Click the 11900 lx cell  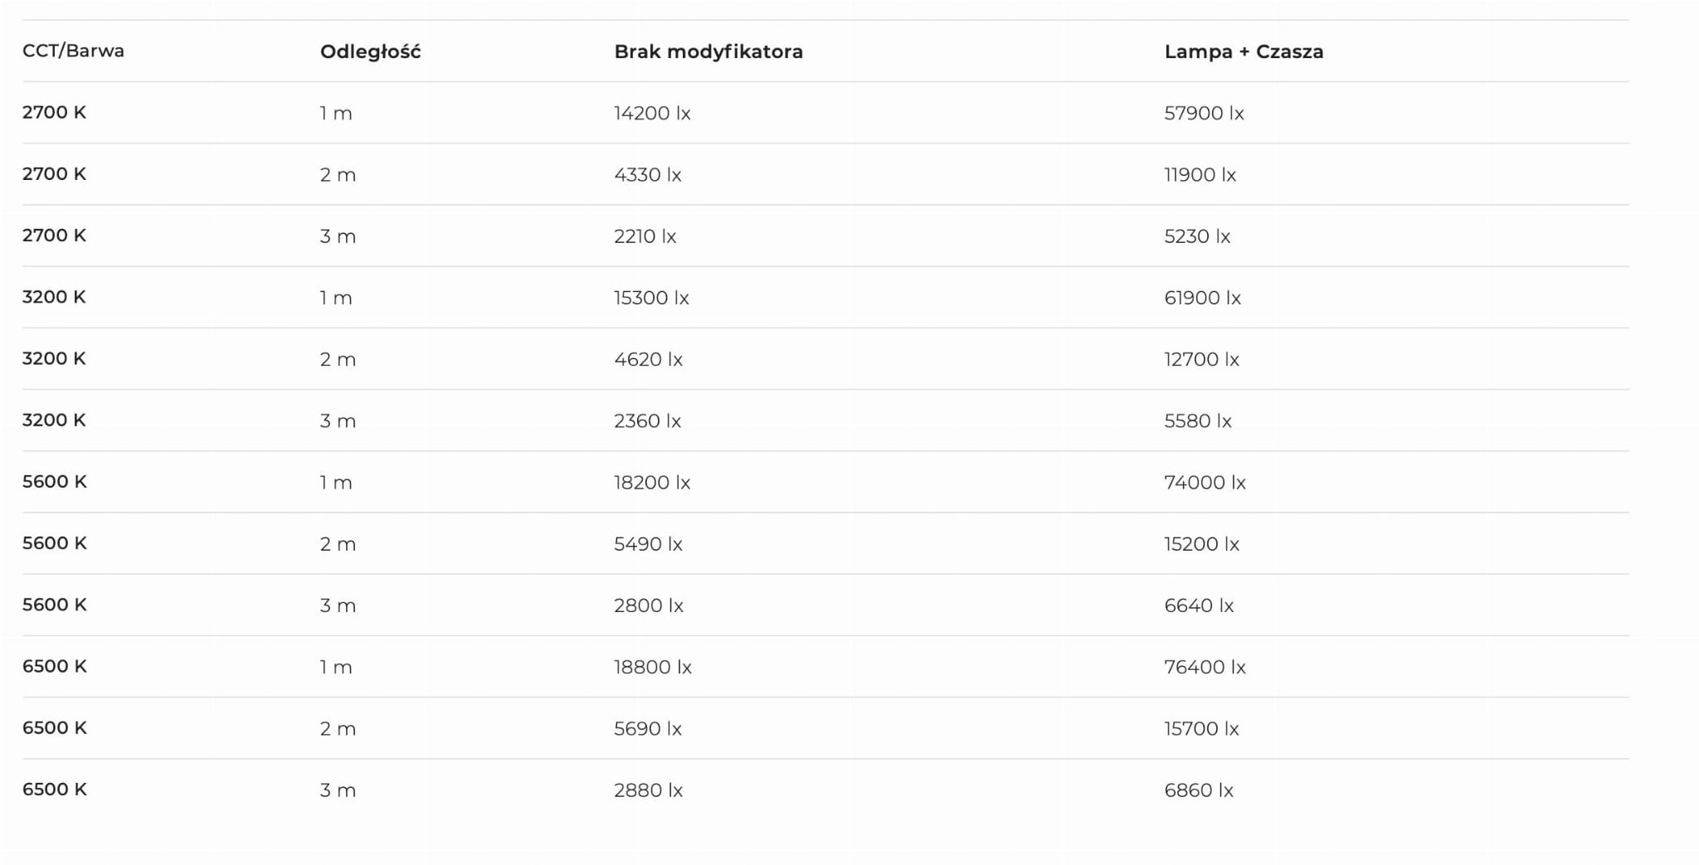[1200, 175]
